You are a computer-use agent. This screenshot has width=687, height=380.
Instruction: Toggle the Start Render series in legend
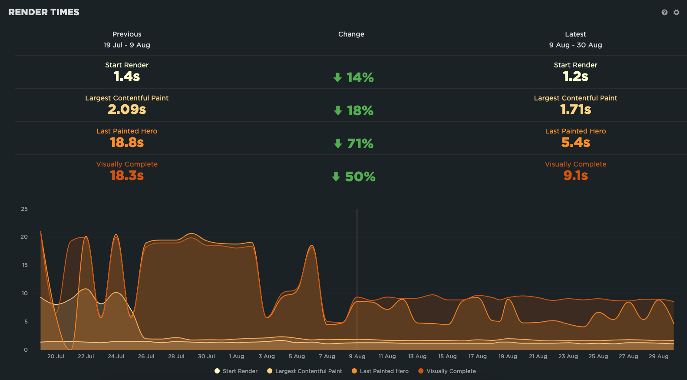click(x=240, y=371)
